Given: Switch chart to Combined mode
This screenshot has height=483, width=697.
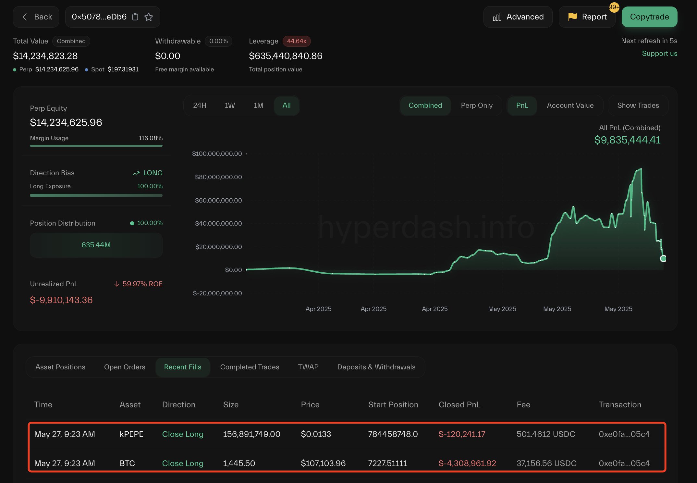Looking at the screenshot, I should coord(425,105).
